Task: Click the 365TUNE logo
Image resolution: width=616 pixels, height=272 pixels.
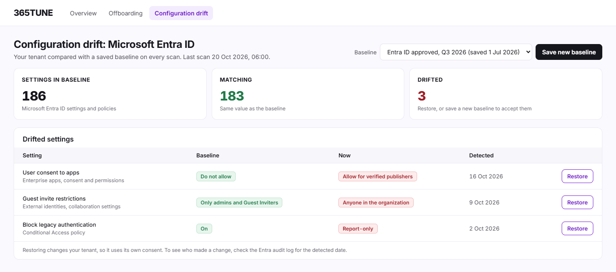Action: [x=33, y=13]
